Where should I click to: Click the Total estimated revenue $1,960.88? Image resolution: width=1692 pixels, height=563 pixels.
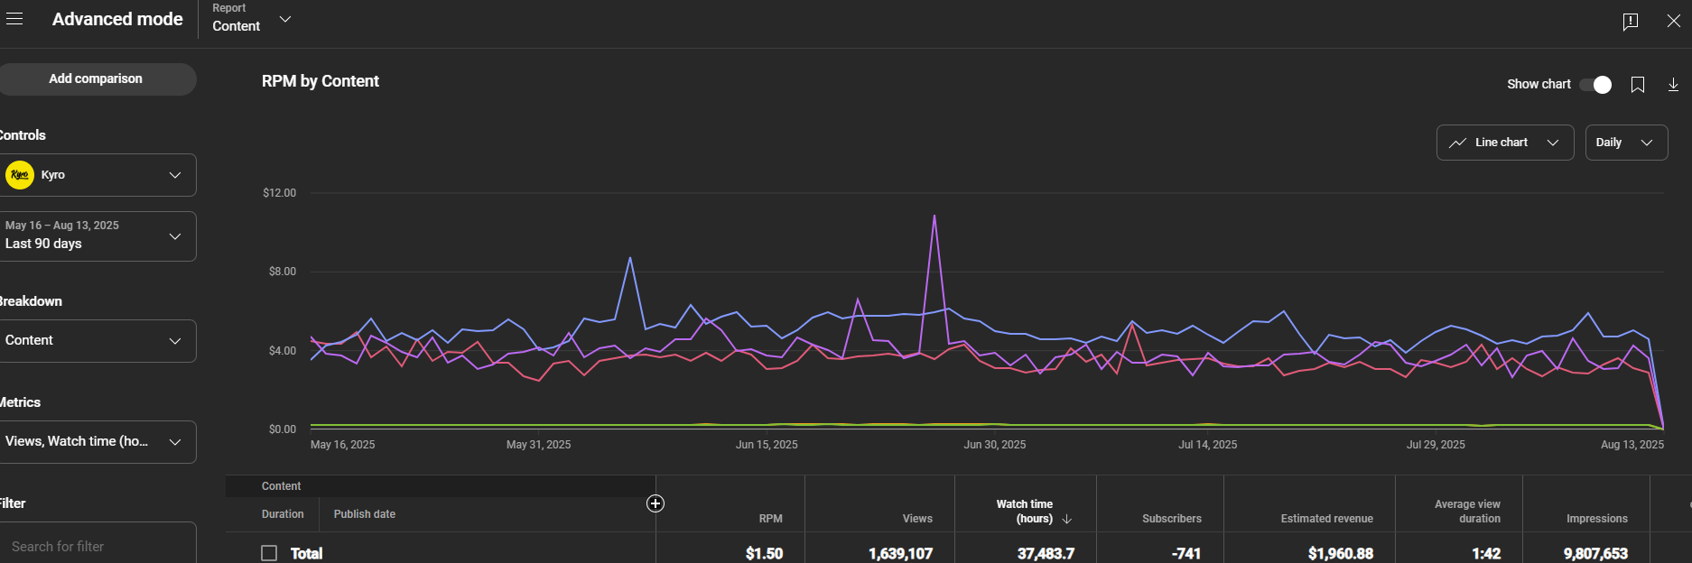pos(1340,553)
